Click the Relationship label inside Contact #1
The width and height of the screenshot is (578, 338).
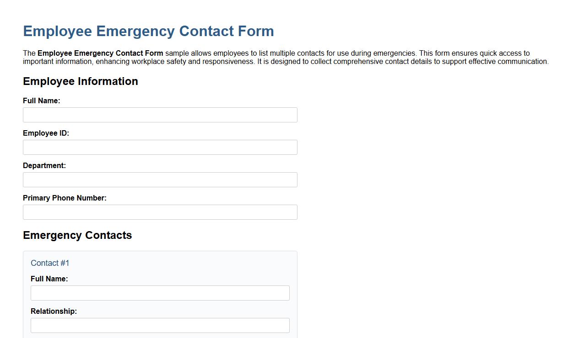(54, 311)
